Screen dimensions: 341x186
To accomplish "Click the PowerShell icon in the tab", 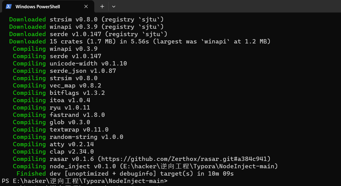I will pyautogui.click(x=9, y=6).
